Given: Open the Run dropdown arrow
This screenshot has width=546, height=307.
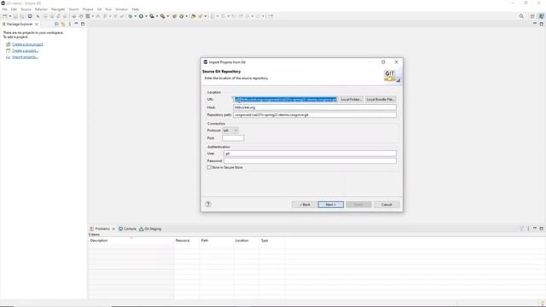Looking at the screenshot, I should tap(146, 16).
